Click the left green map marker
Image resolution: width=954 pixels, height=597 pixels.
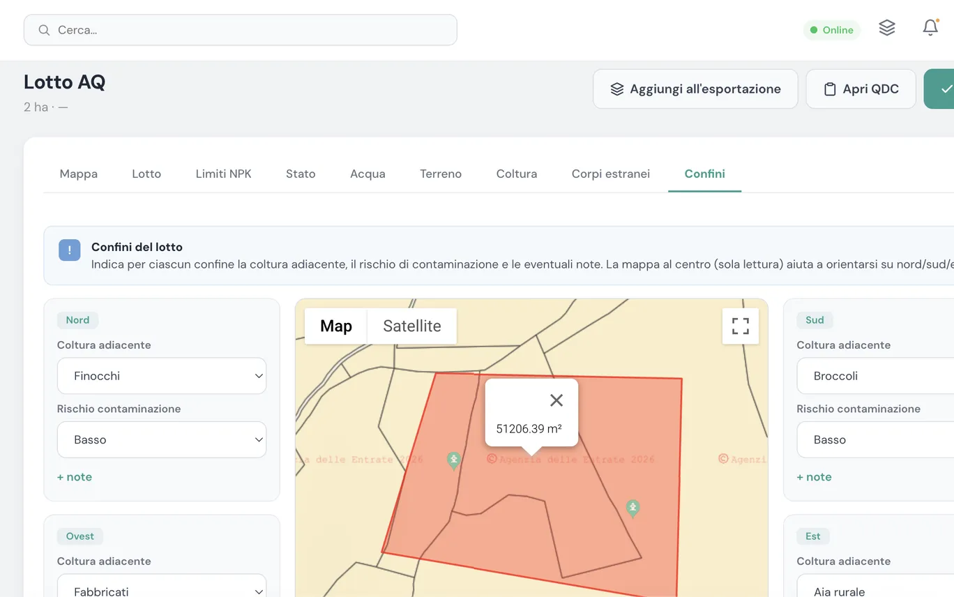pyautogui.click(x=454, y=460)
